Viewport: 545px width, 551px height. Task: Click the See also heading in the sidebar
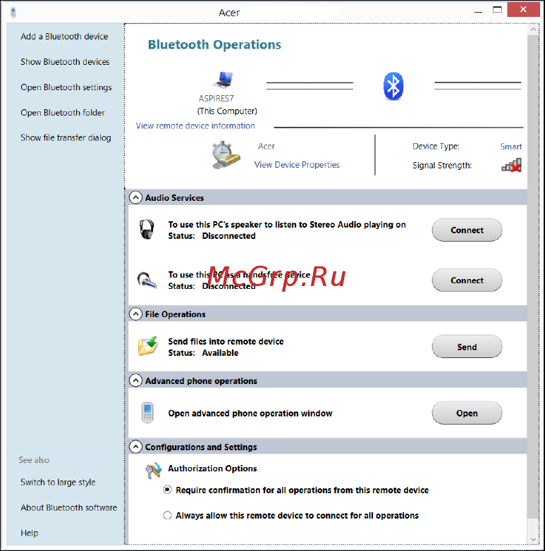point(34,459)
